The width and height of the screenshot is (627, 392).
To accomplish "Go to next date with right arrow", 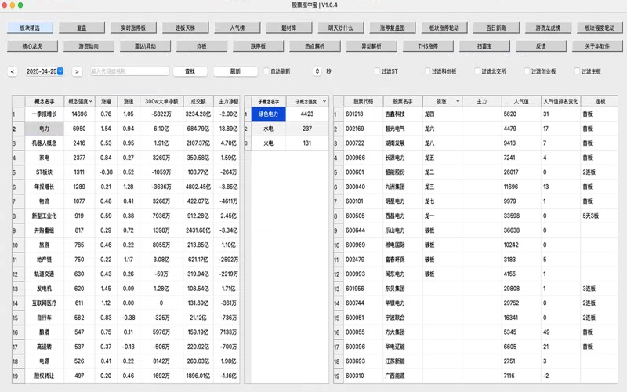I will pos(77,71).
